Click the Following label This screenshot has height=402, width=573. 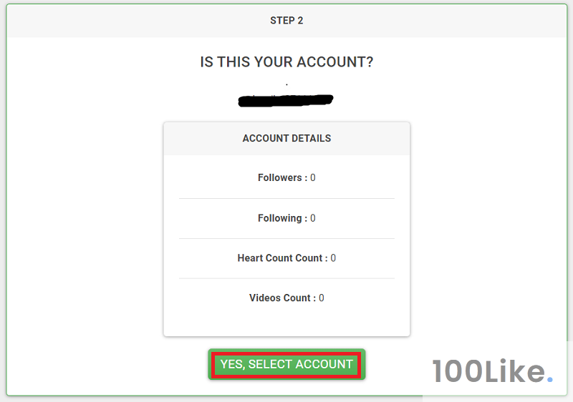282,218
